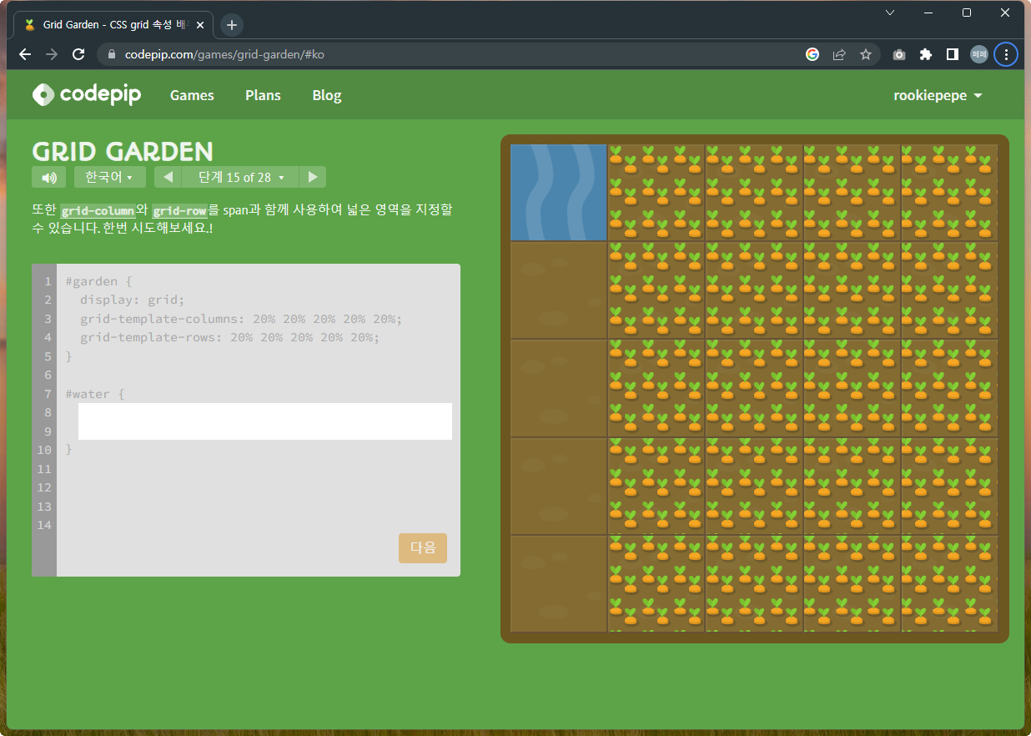Click the site lock icon
This screenshot has width=1031, height=736.
click(x=111, y=54)
